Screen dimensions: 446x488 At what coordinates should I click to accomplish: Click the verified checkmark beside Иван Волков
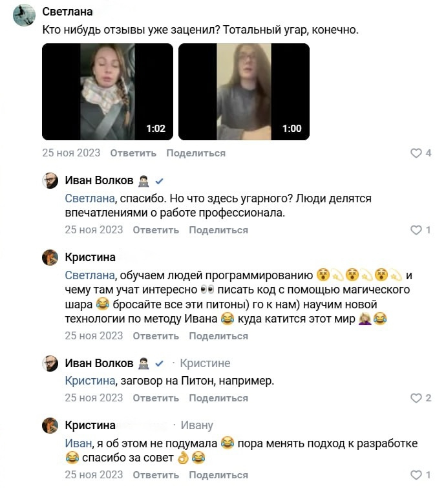[159, 181]
